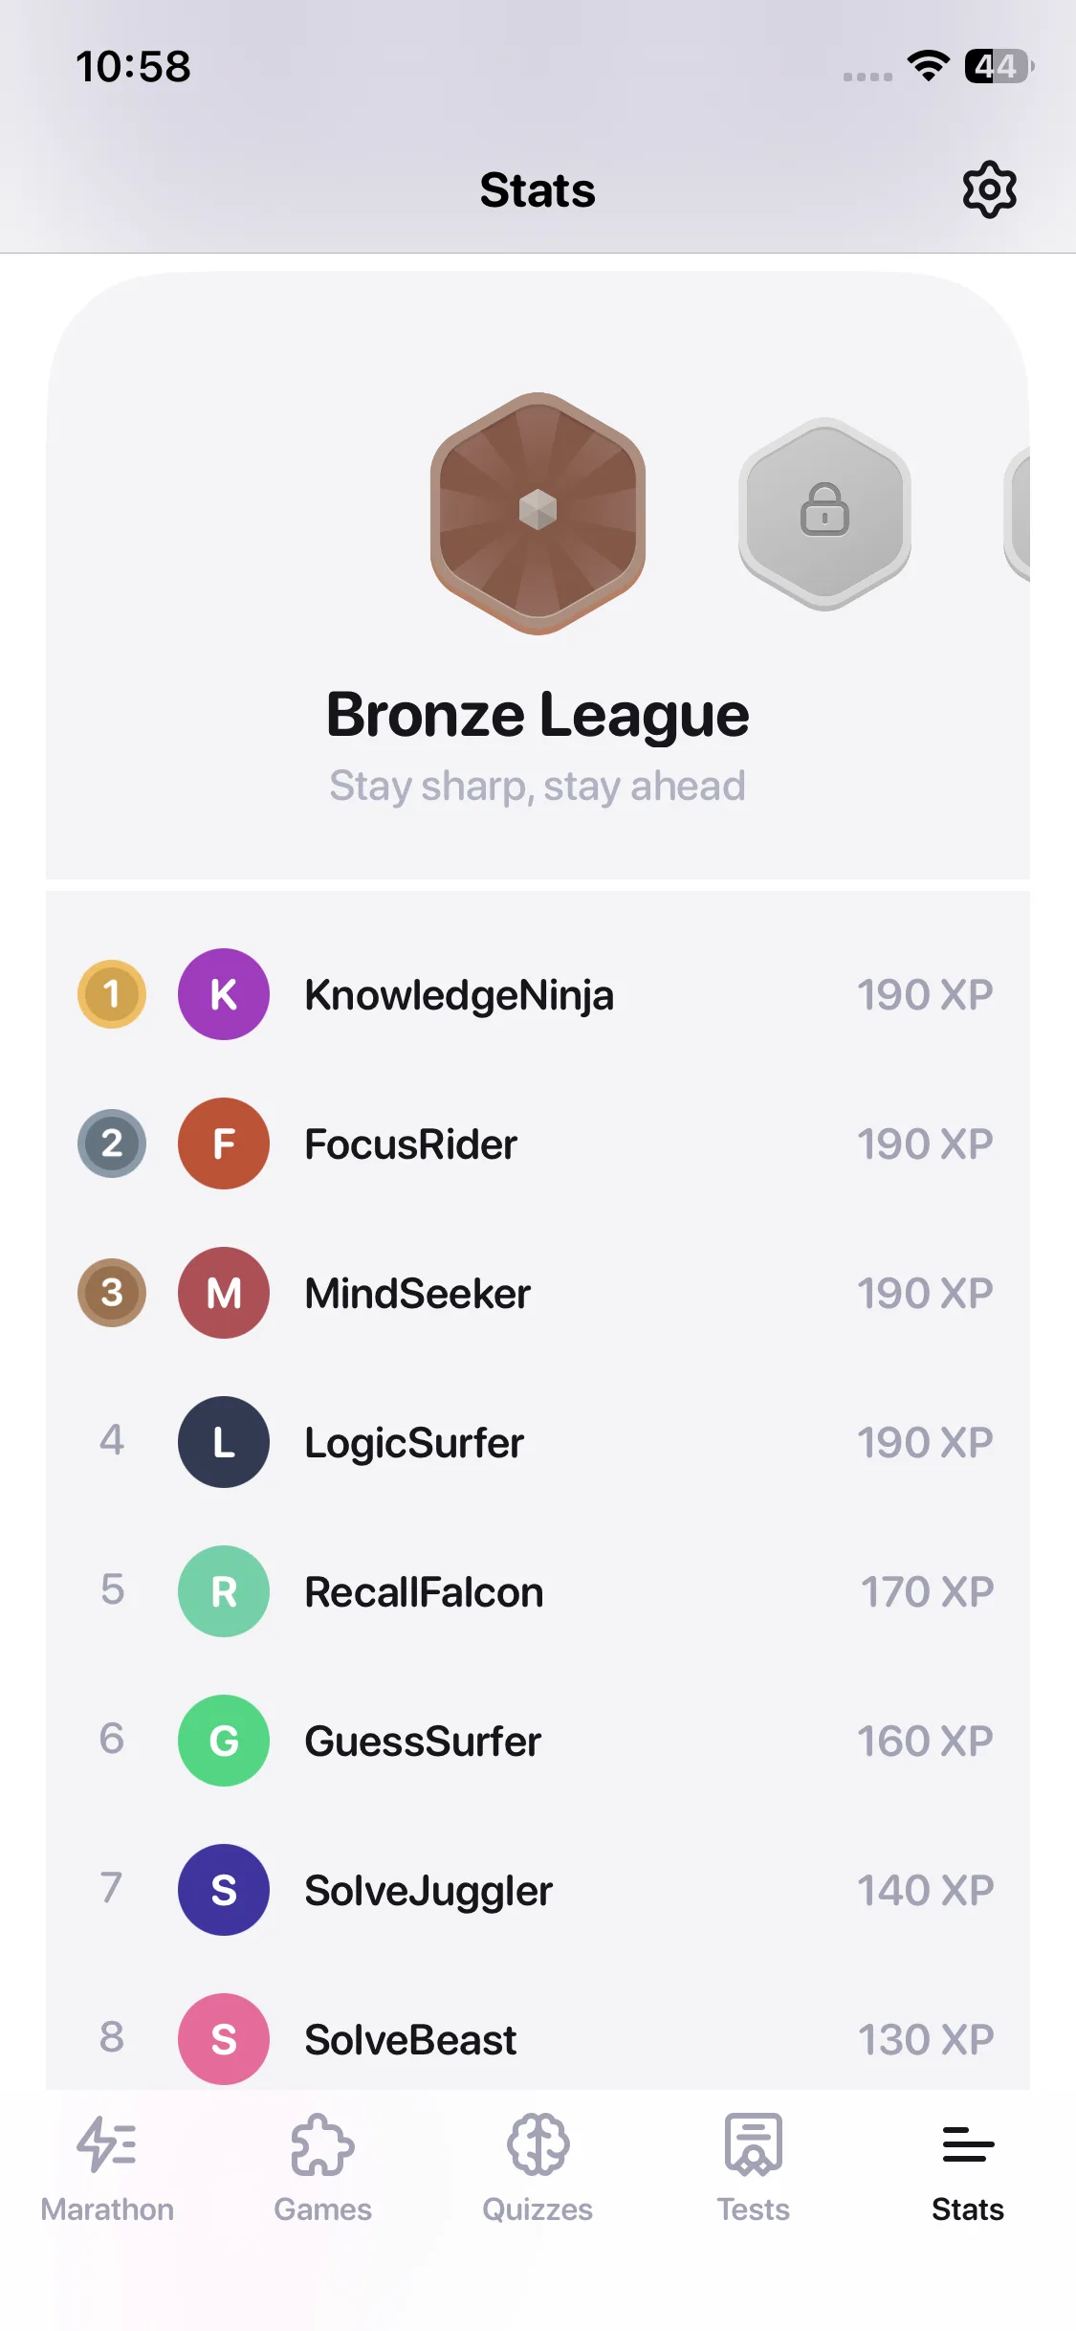Tap FocusRider's orange F avatar

point(224,1143)
